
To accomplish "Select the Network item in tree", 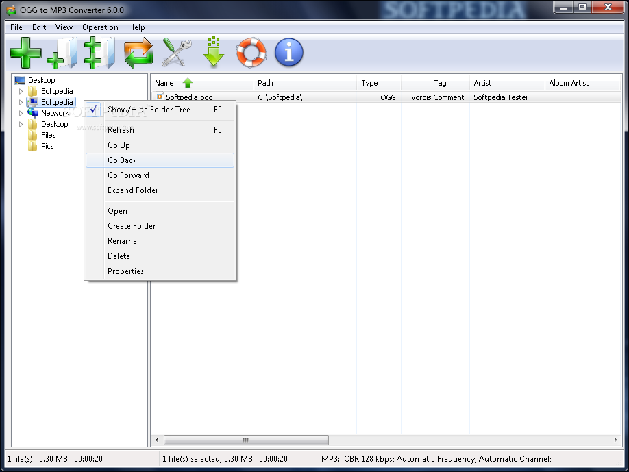I will [56, 113].
